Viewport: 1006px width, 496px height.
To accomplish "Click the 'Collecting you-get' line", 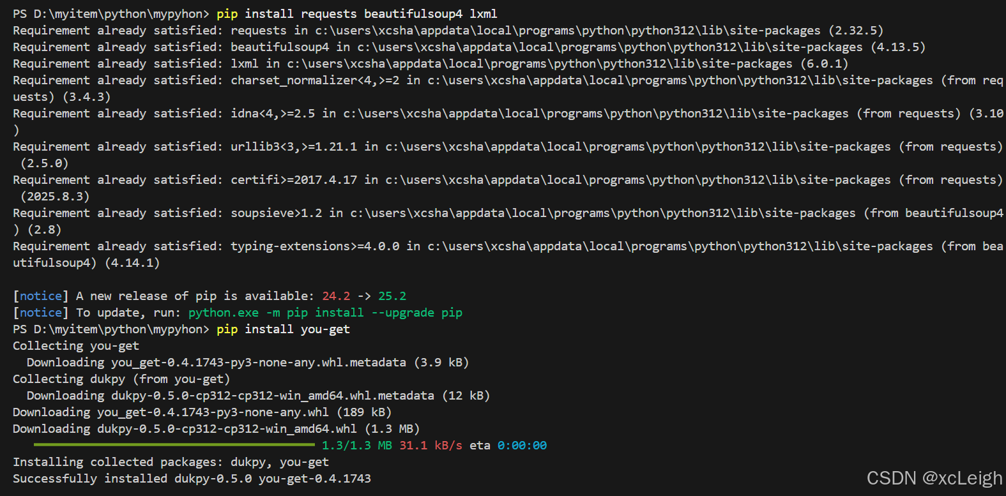I will pyautogui.click(x=76, y=346).
